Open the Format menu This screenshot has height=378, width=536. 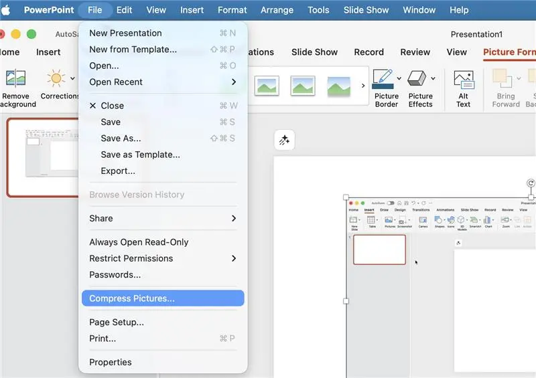(232, 10)
